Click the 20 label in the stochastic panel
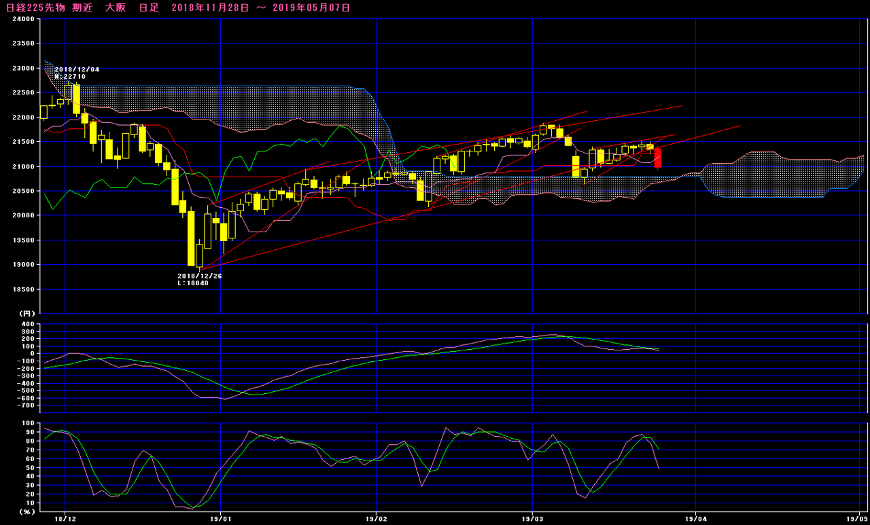The image size is (870, 525). [31, 494]
